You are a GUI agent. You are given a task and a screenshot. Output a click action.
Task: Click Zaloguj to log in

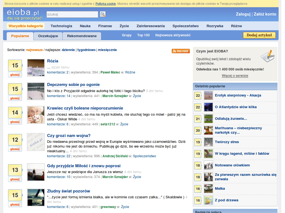pos(243,14)
